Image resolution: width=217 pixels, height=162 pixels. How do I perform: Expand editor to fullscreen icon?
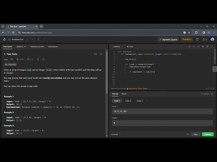212,47
